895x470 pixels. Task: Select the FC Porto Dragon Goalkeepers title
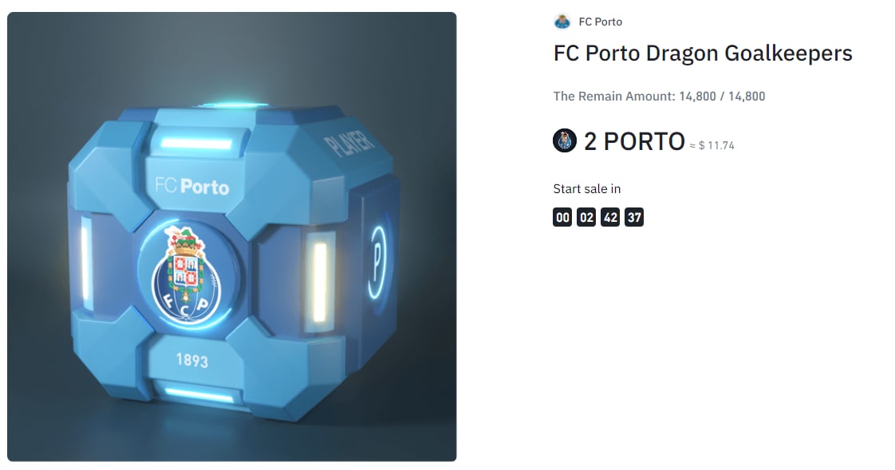pos(703,53)
